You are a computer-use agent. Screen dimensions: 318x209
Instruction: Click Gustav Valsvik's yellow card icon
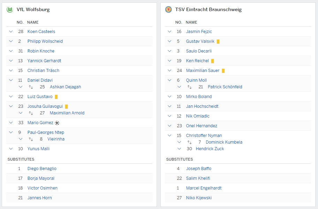[x=218, y=41]
